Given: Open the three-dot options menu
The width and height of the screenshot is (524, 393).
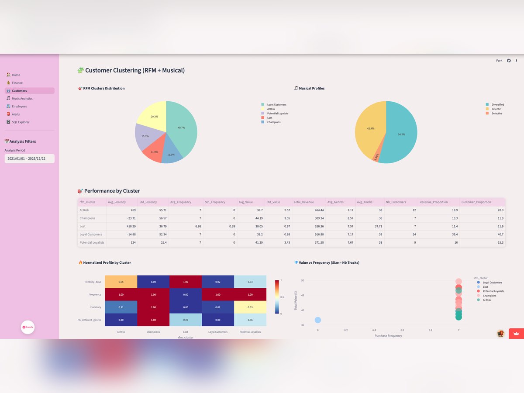Looking at the screenshot, I should (x=517, y=61).
